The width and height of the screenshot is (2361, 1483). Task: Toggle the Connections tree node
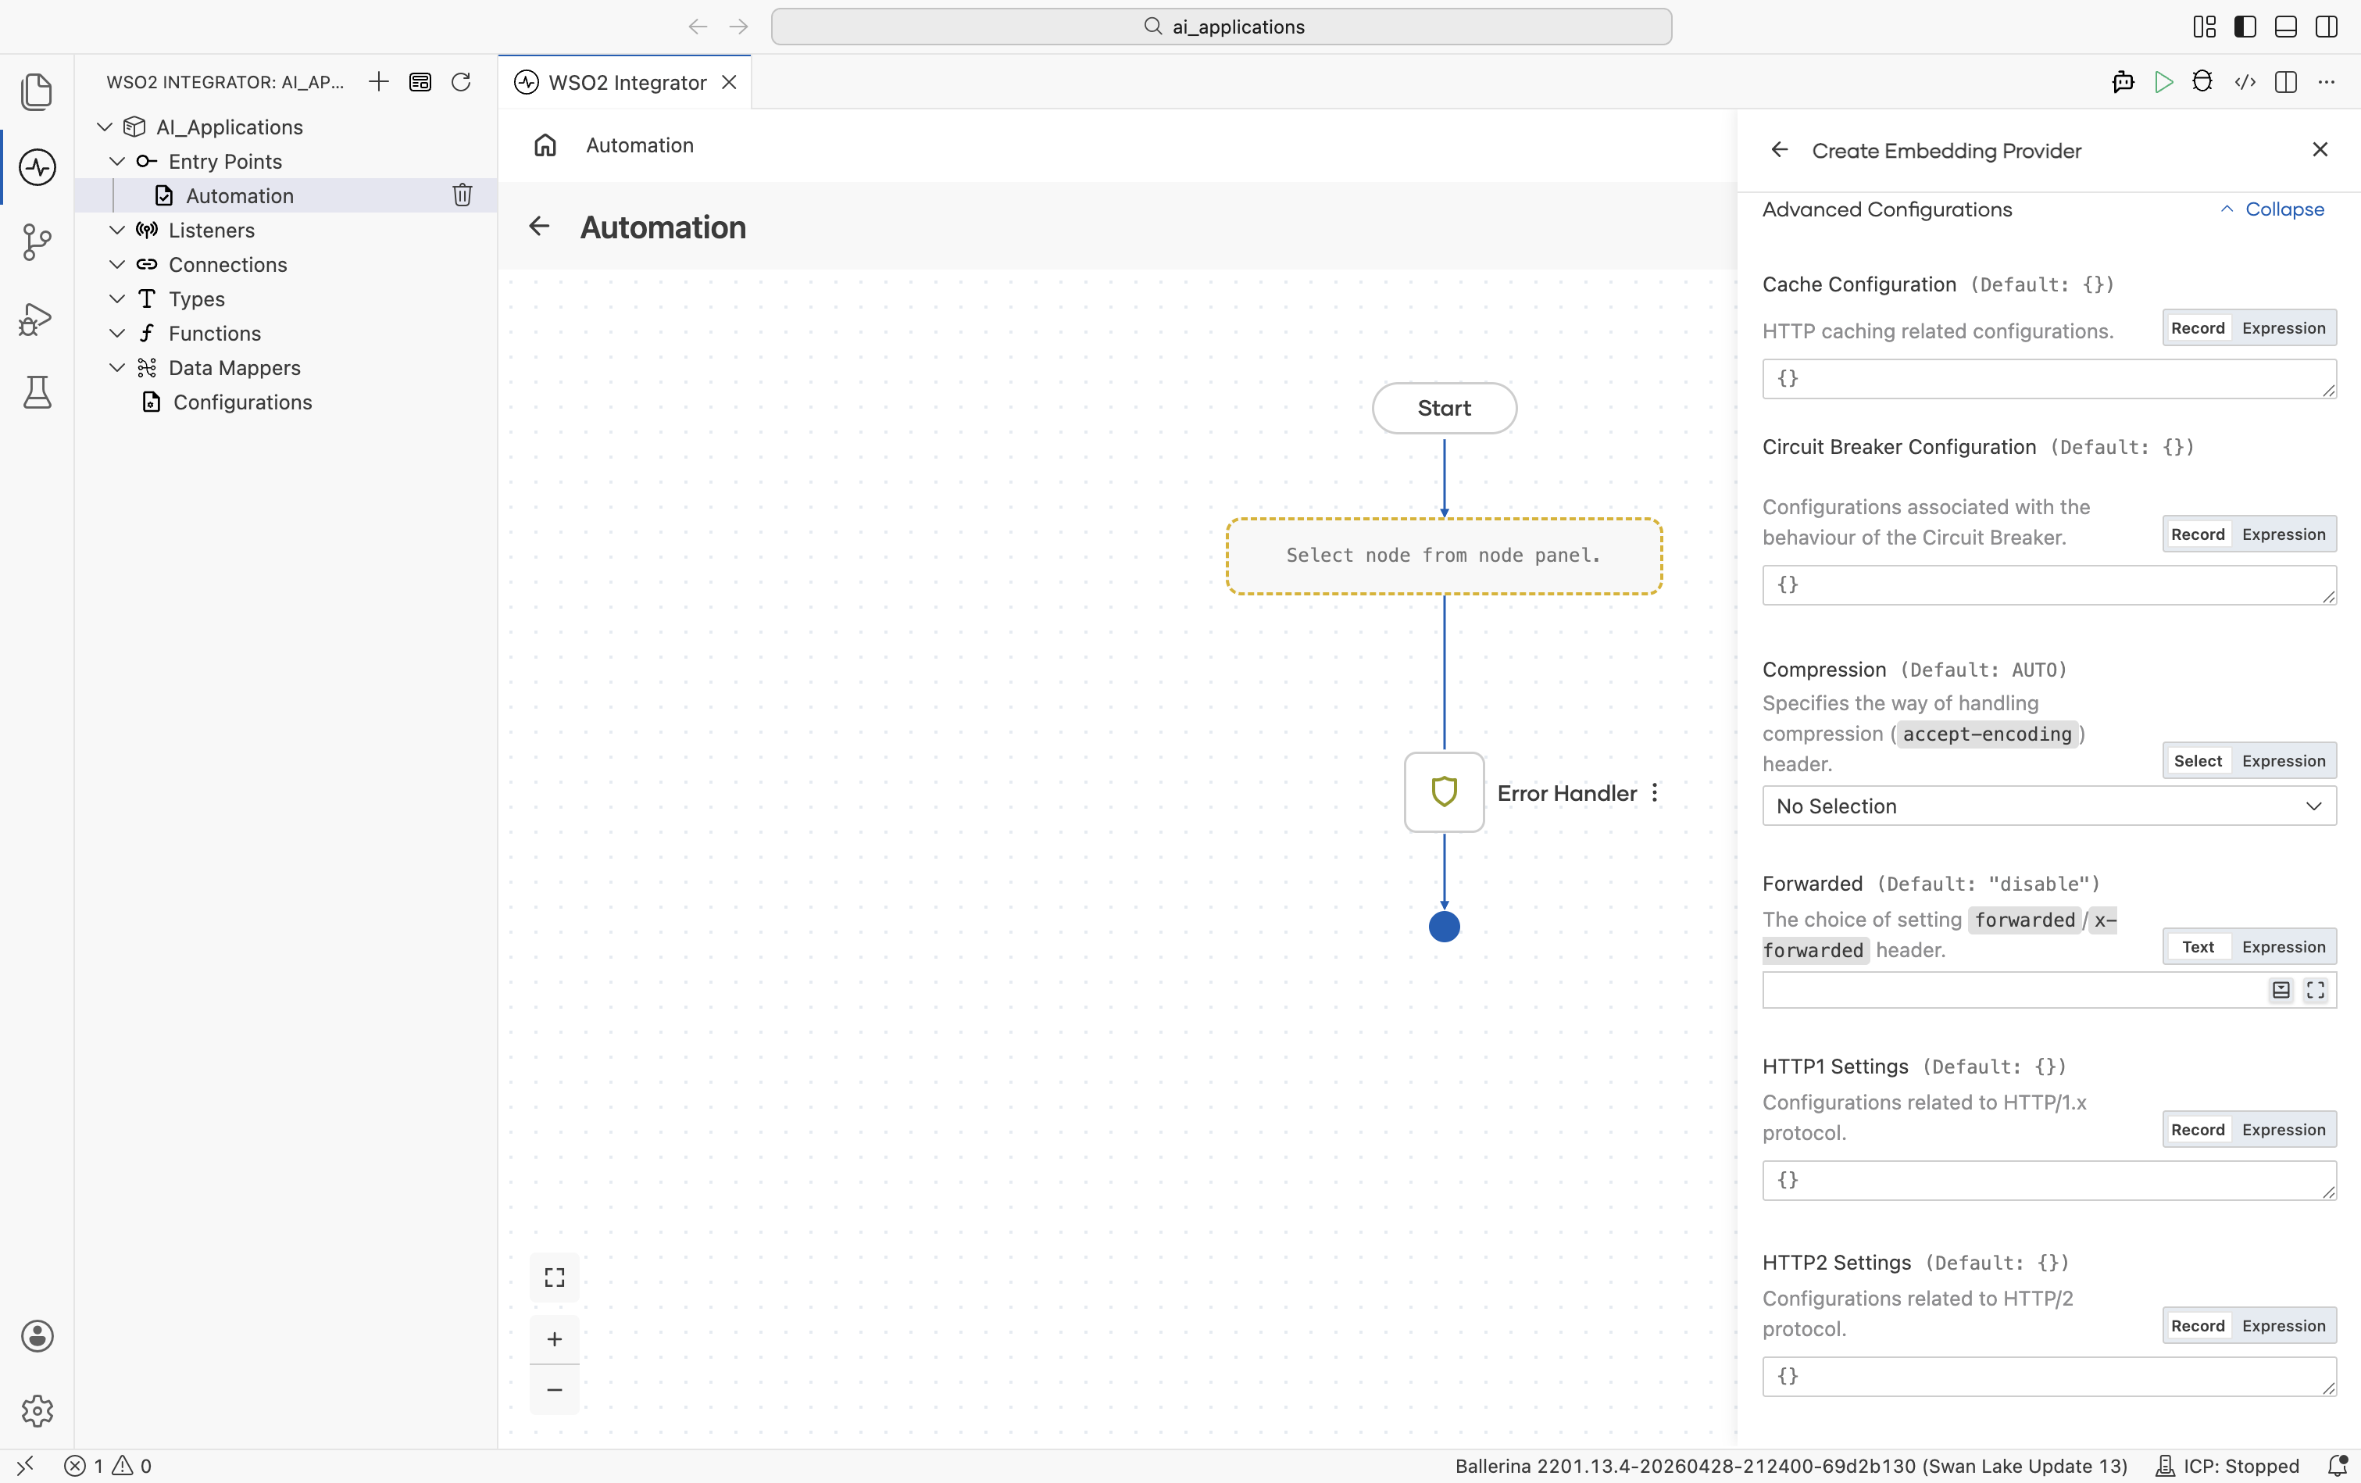[116, 264]
